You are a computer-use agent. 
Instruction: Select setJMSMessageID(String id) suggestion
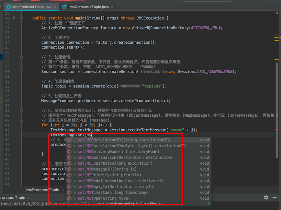coord(139,169)
